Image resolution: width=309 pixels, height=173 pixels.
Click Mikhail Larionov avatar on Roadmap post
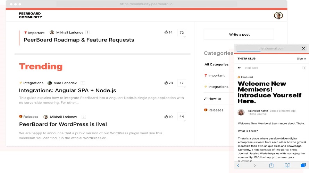pos(52,33)
